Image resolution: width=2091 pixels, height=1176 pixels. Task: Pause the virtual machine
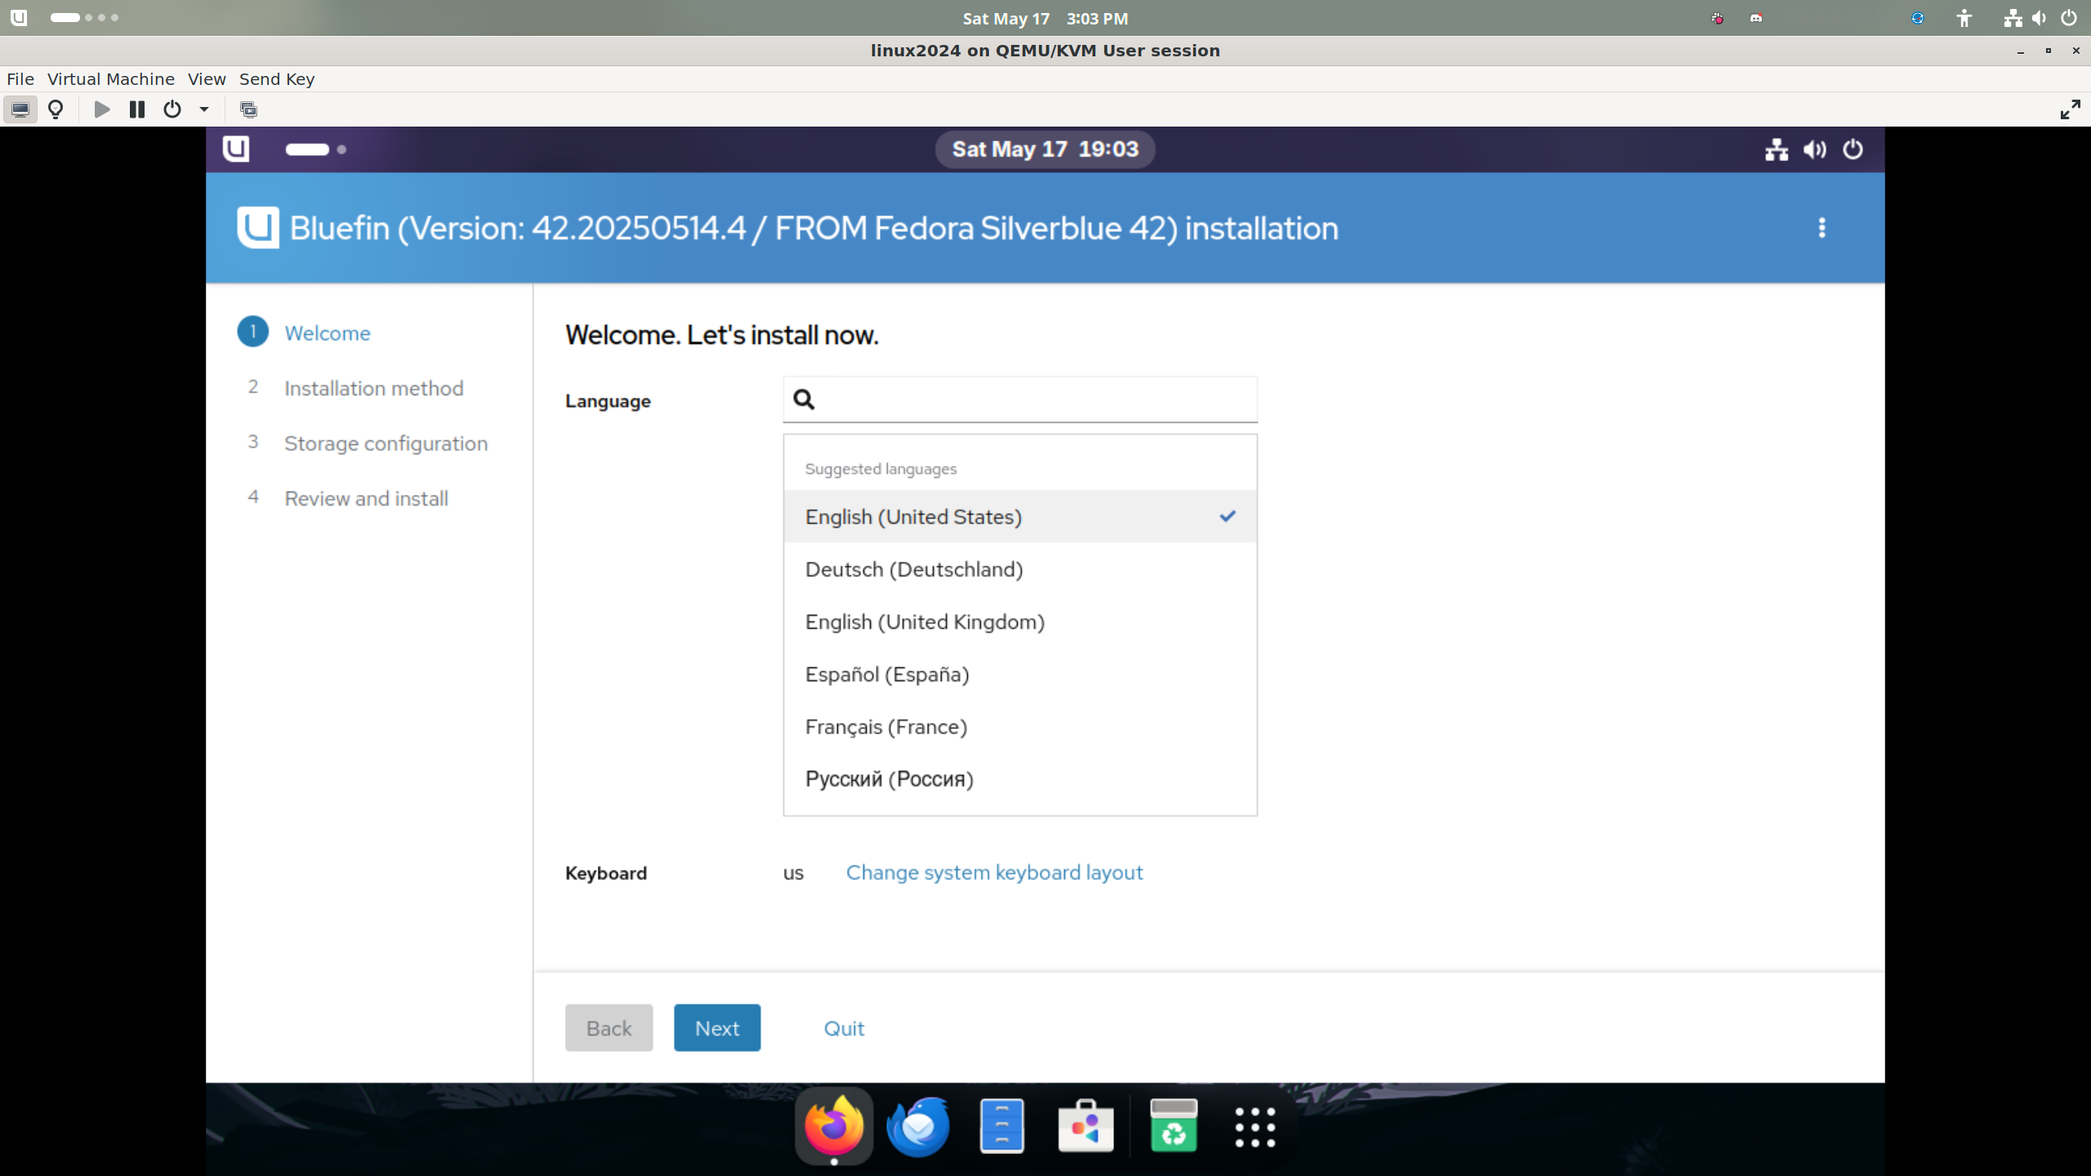pos(136,109)
